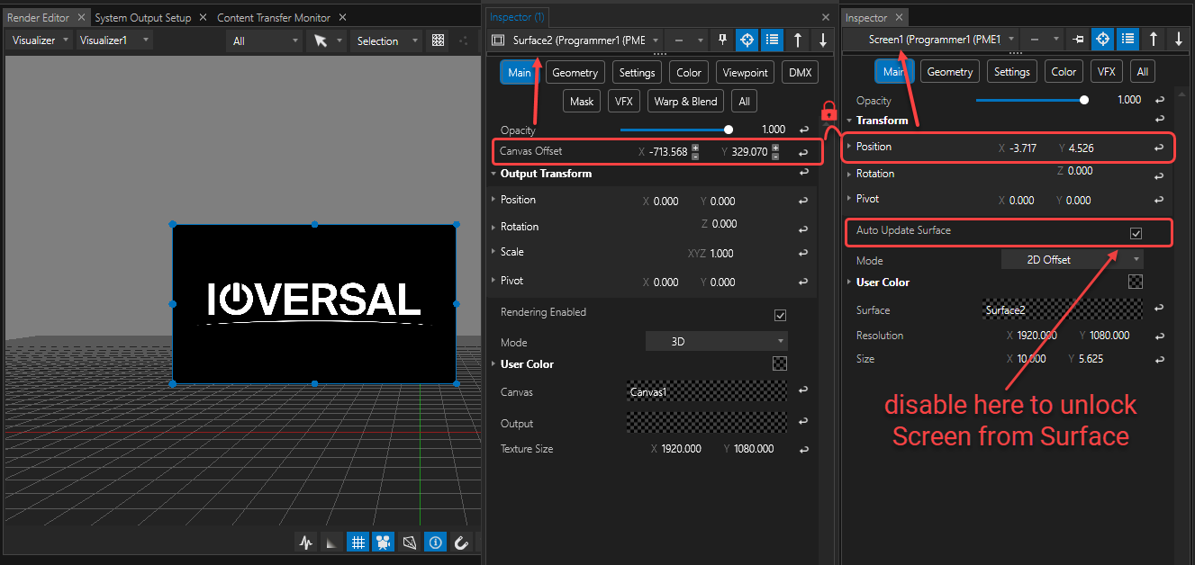Open the Warp & Blend section button
This screenshot has width=1195, height=565.
(685, 101)
